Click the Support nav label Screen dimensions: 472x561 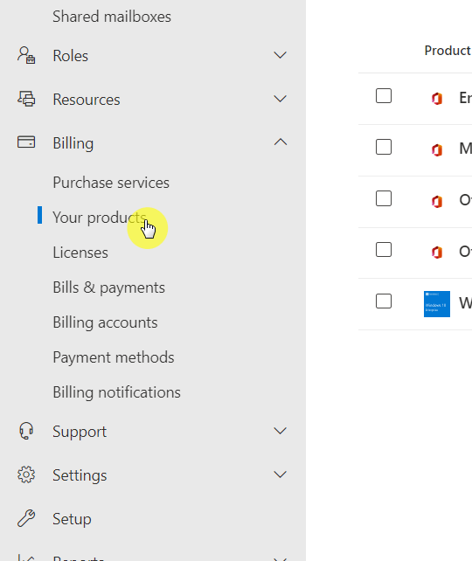pyautogui.click(x=80, y=432)
